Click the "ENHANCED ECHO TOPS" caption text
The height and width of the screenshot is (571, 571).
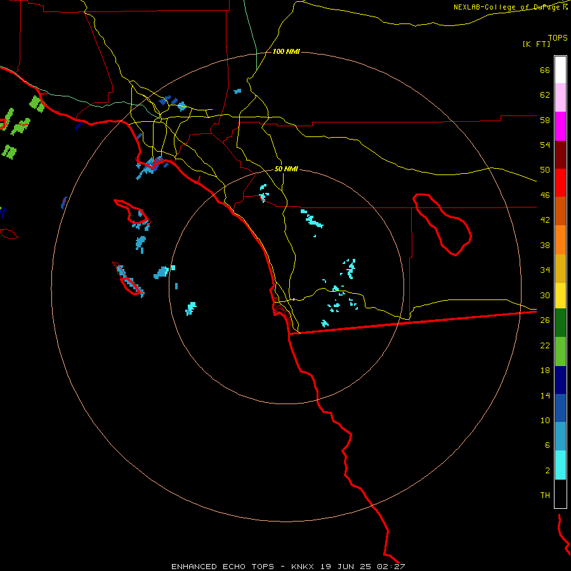click(x=223, y=567)
